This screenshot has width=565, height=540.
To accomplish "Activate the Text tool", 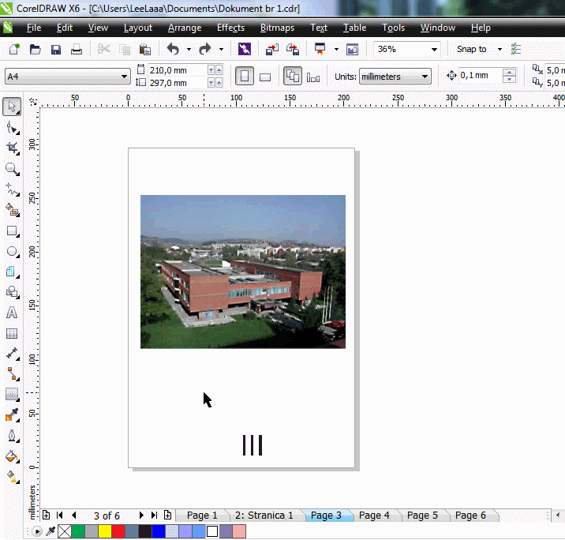I will click(12, 313).
